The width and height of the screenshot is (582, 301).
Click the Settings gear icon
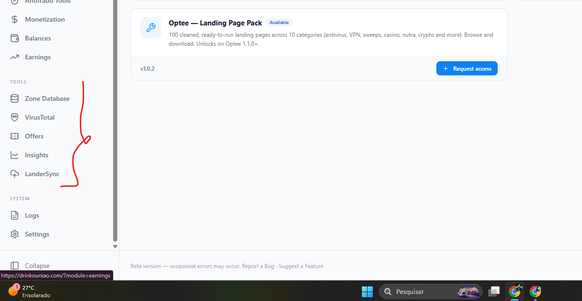pyautogui.click(x=15, y=234)
